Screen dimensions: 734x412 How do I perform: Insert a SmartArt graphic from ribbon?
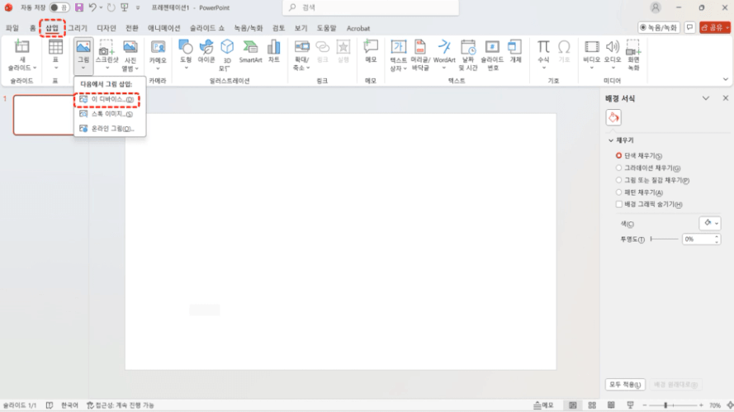point(250,51)
